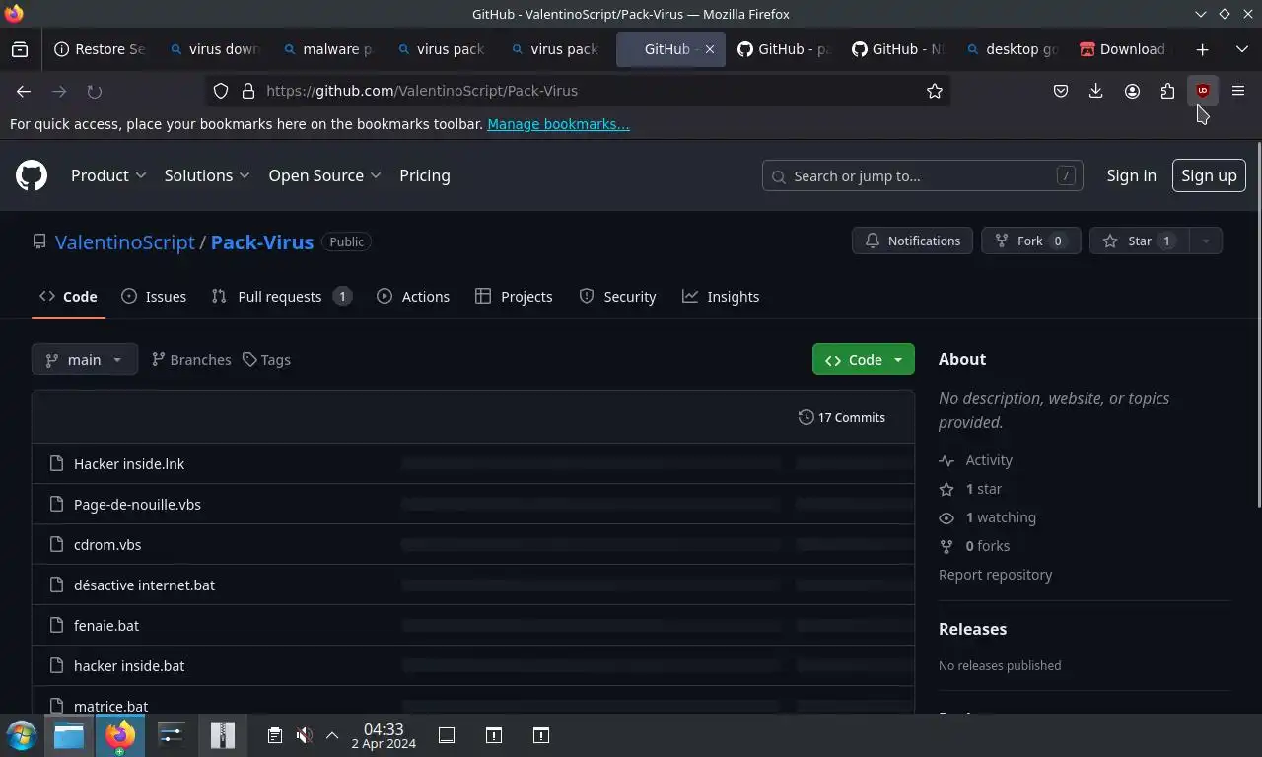
Task: Switch to the Download browser tab
Action: click(1124, 49)
